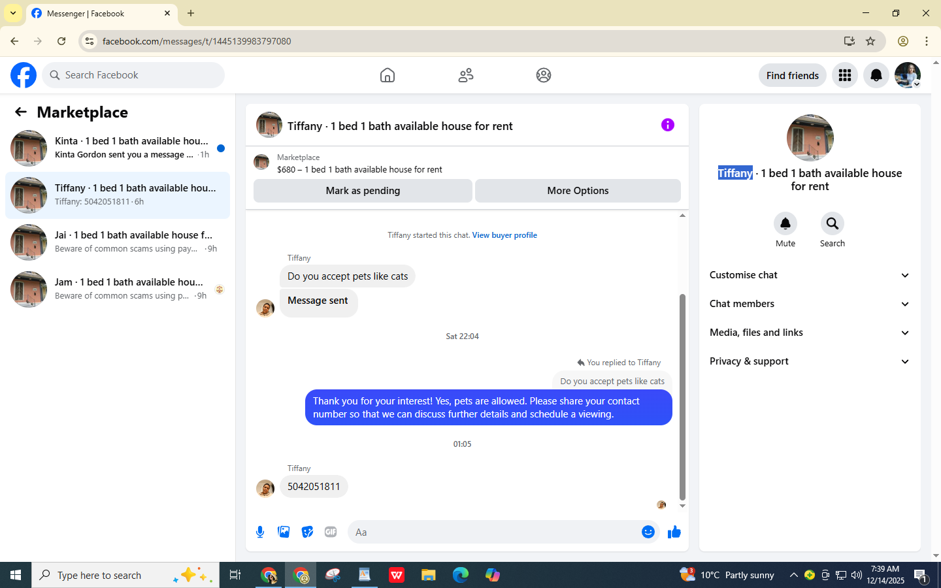
Task: Click the install app icon in address bar
Action: pyautogui.click(x=850, y=41)
